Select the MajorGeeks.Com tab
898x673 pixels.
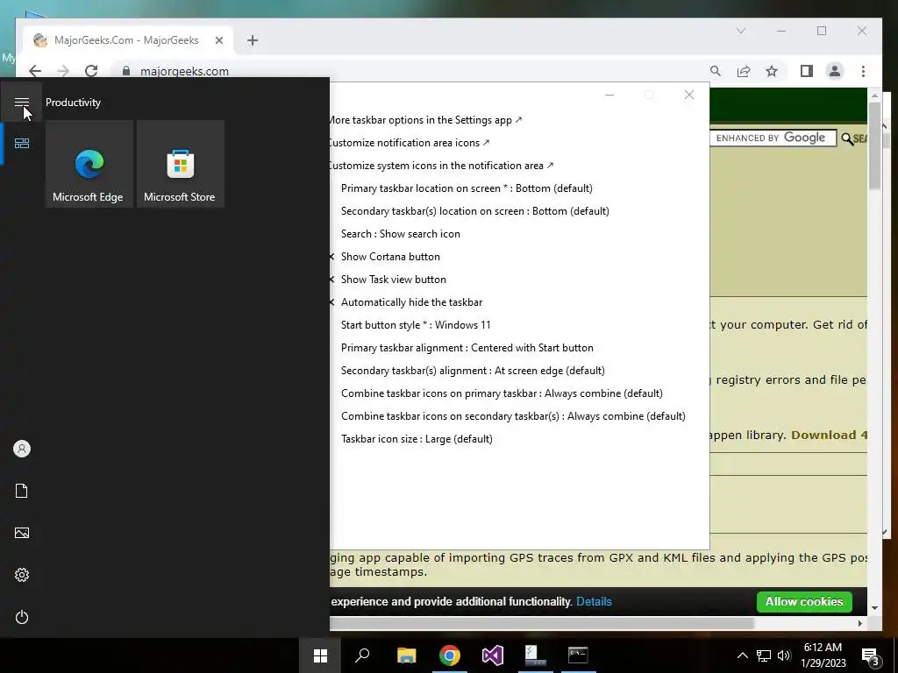[x=128, y=40]
